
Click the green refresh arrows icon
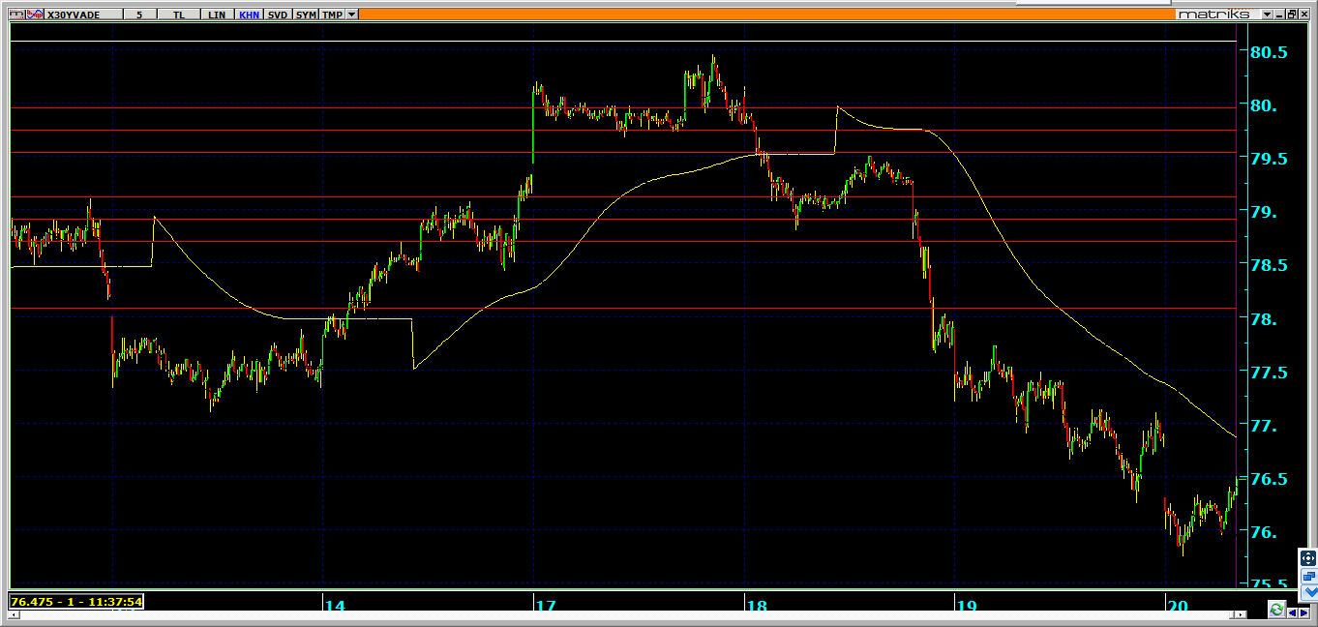[1276, 610]
